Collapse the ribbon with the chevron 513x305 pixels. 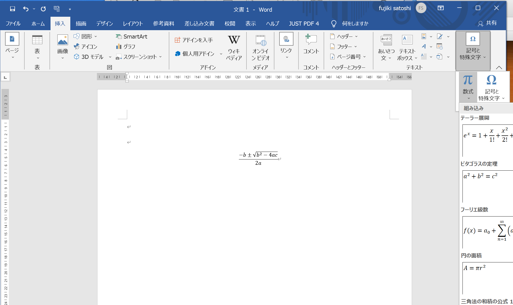pos(499,67)
